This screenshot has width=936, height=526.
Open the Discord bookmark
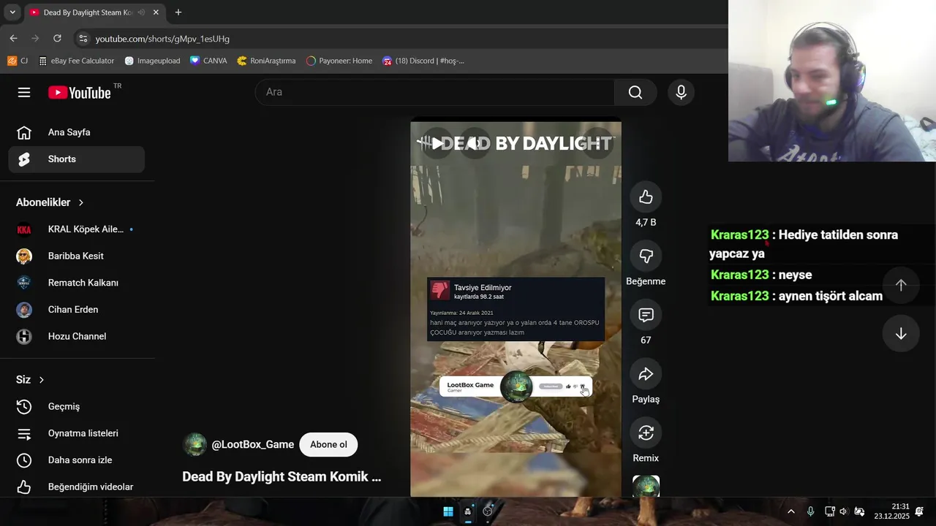click(423, 61)
